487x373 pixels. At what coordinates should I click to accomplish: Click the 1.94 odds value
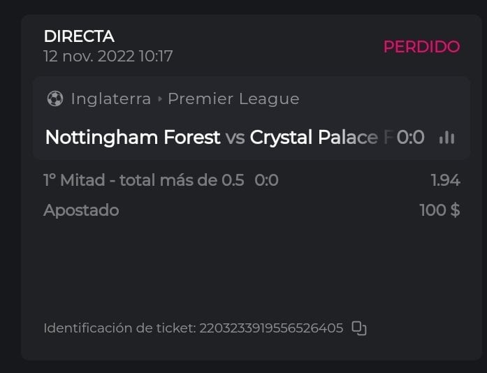[445, 180]
